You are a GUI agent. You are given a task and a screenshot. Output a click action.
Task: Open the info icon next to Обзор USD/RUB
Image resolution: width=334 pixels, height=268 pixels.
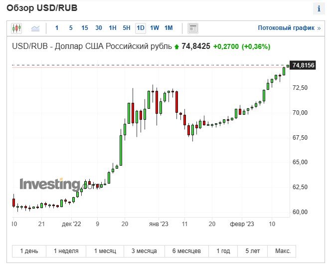[x=319, y=9]
